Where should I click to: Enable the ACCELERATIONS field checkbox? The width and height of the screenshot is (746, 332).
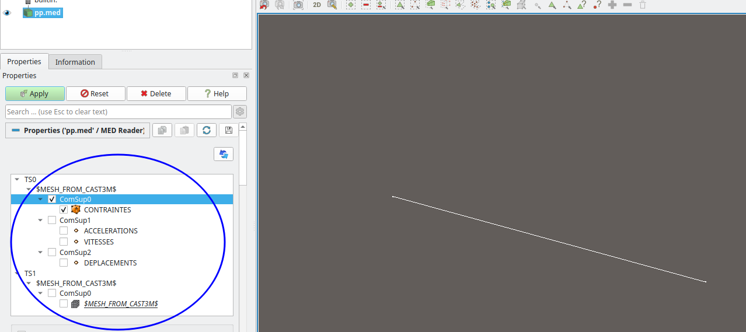[x=64, y=230]
